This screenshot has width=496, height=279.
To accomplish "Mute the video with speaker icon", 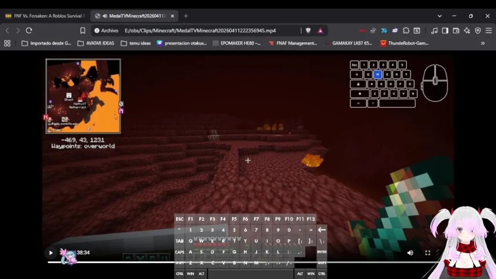I will pos(410,253).
